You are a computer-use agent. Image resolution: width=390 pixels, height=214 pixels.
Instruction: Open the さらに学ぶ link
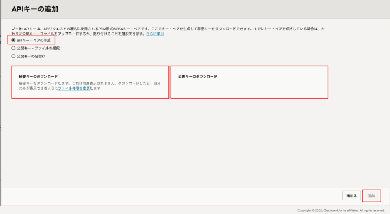point(155,34)
